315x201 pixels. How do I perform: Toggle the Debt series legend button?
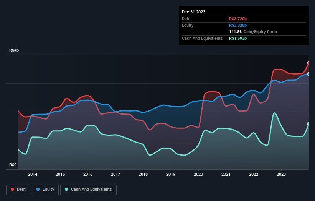pyautogui.click(x=18, y=190)
